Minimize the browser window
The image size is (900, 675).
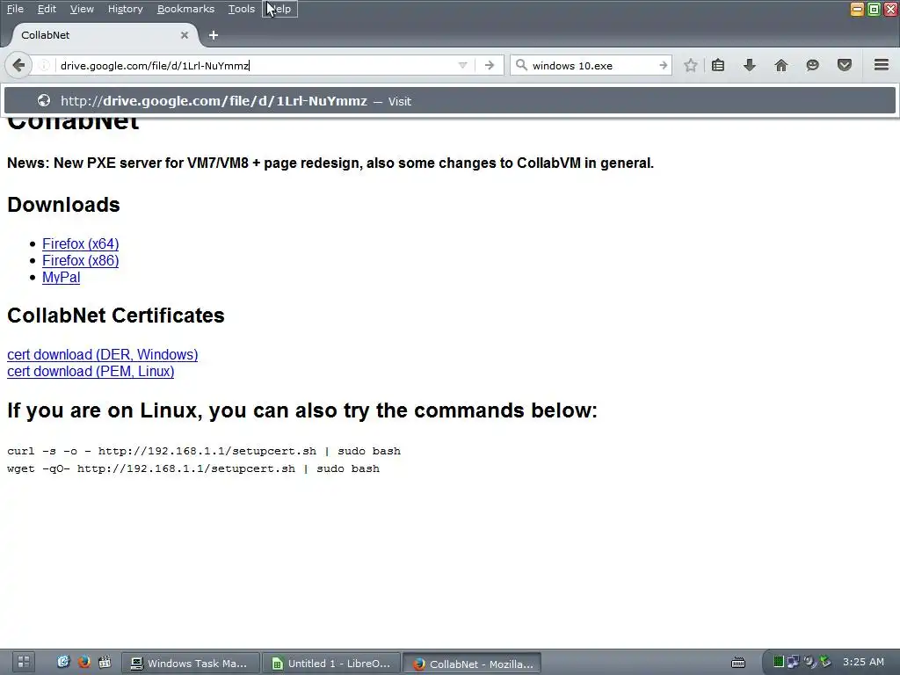[x=857, y=9]
